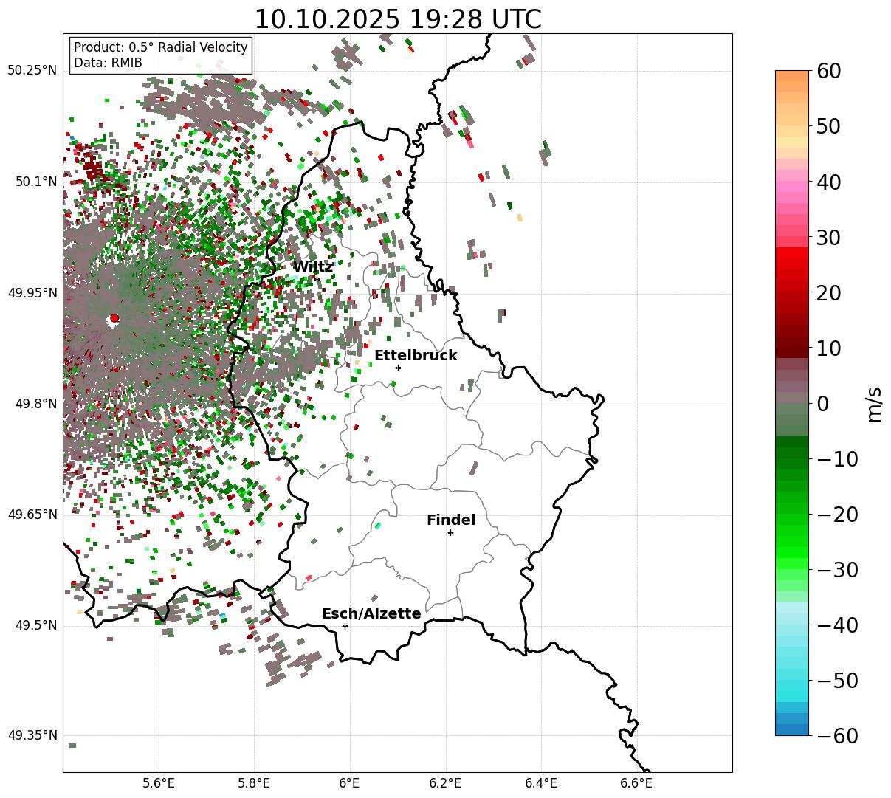Click the colorbar value −10

(x=837, y=459)
